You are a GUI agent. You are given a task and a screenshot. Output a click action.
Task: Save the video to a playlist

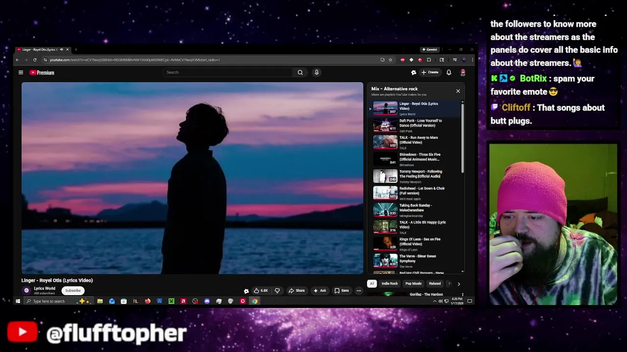(341, 290)
